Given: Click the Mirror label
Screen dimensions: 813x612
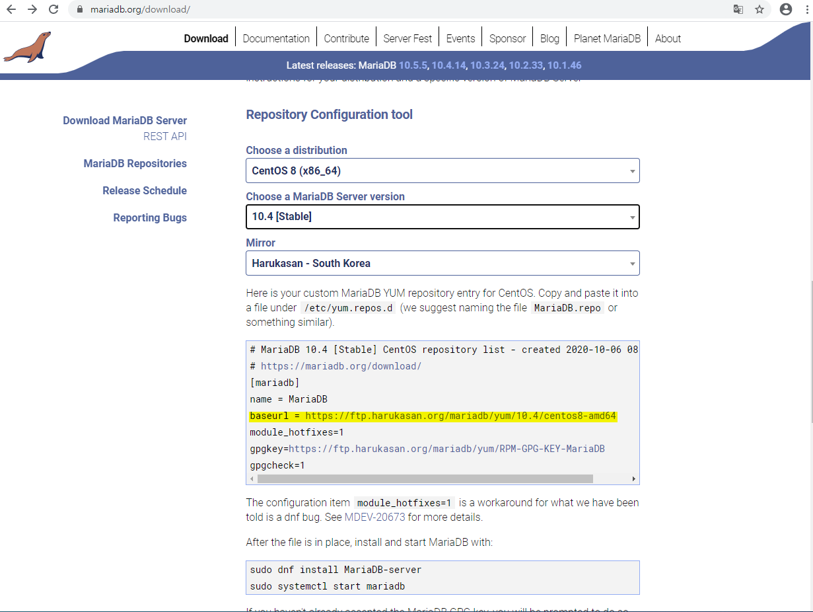Looking at the screenshot, I should pos(261,243).
